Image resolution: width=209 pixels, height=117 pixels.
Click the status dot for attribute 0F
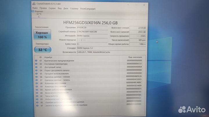(37, 106)
